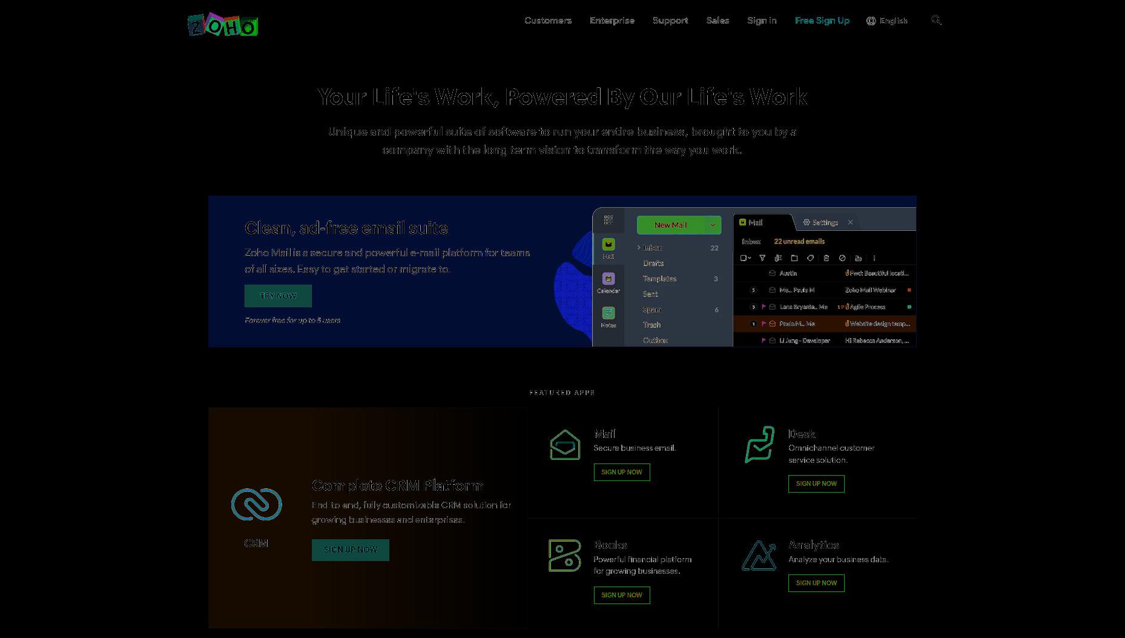Click SIGN UP NOW under Analytics

click(x=816, y=583)
